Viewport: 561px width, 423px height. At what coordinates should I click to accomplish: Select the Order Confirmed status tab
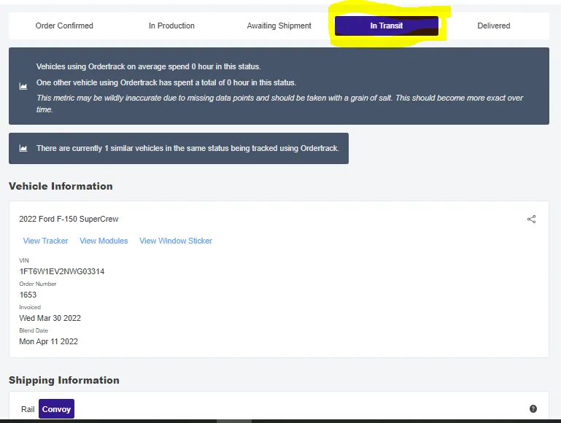click(64, 26)
